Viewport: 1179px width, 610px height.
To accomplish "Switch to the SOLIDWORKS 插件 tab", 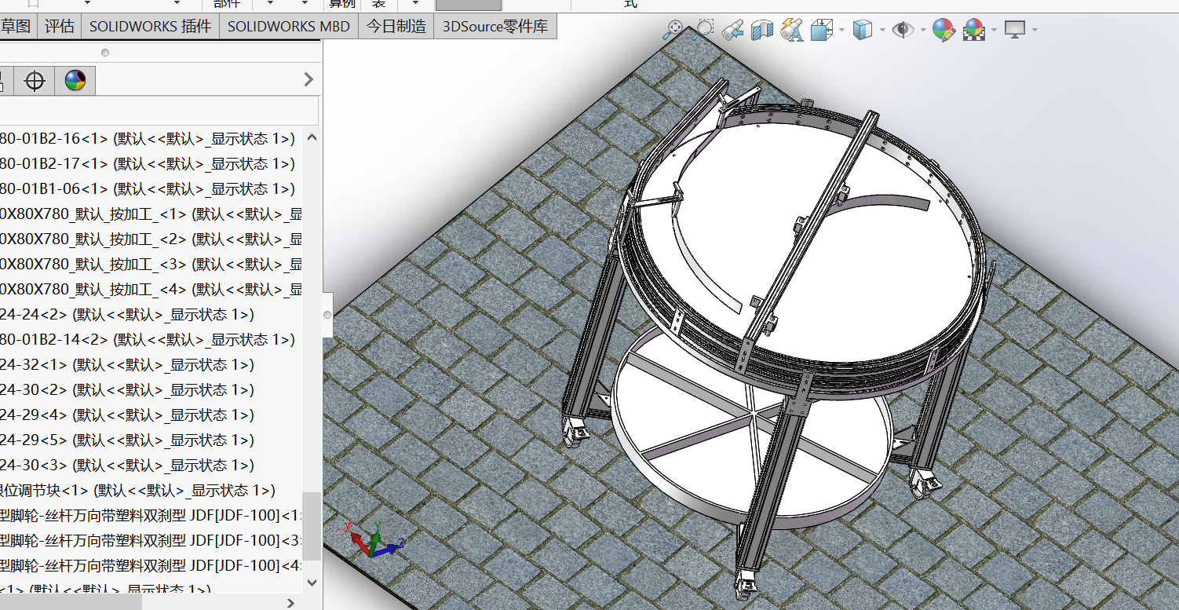I will pyautogui.click(x=150, y=26).
